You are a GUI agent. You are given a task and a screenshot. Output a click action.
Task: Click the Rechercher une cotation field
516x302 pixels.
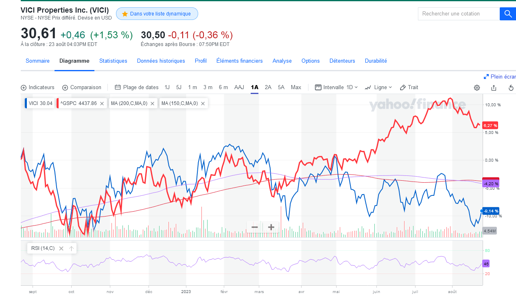coord(459,14)
